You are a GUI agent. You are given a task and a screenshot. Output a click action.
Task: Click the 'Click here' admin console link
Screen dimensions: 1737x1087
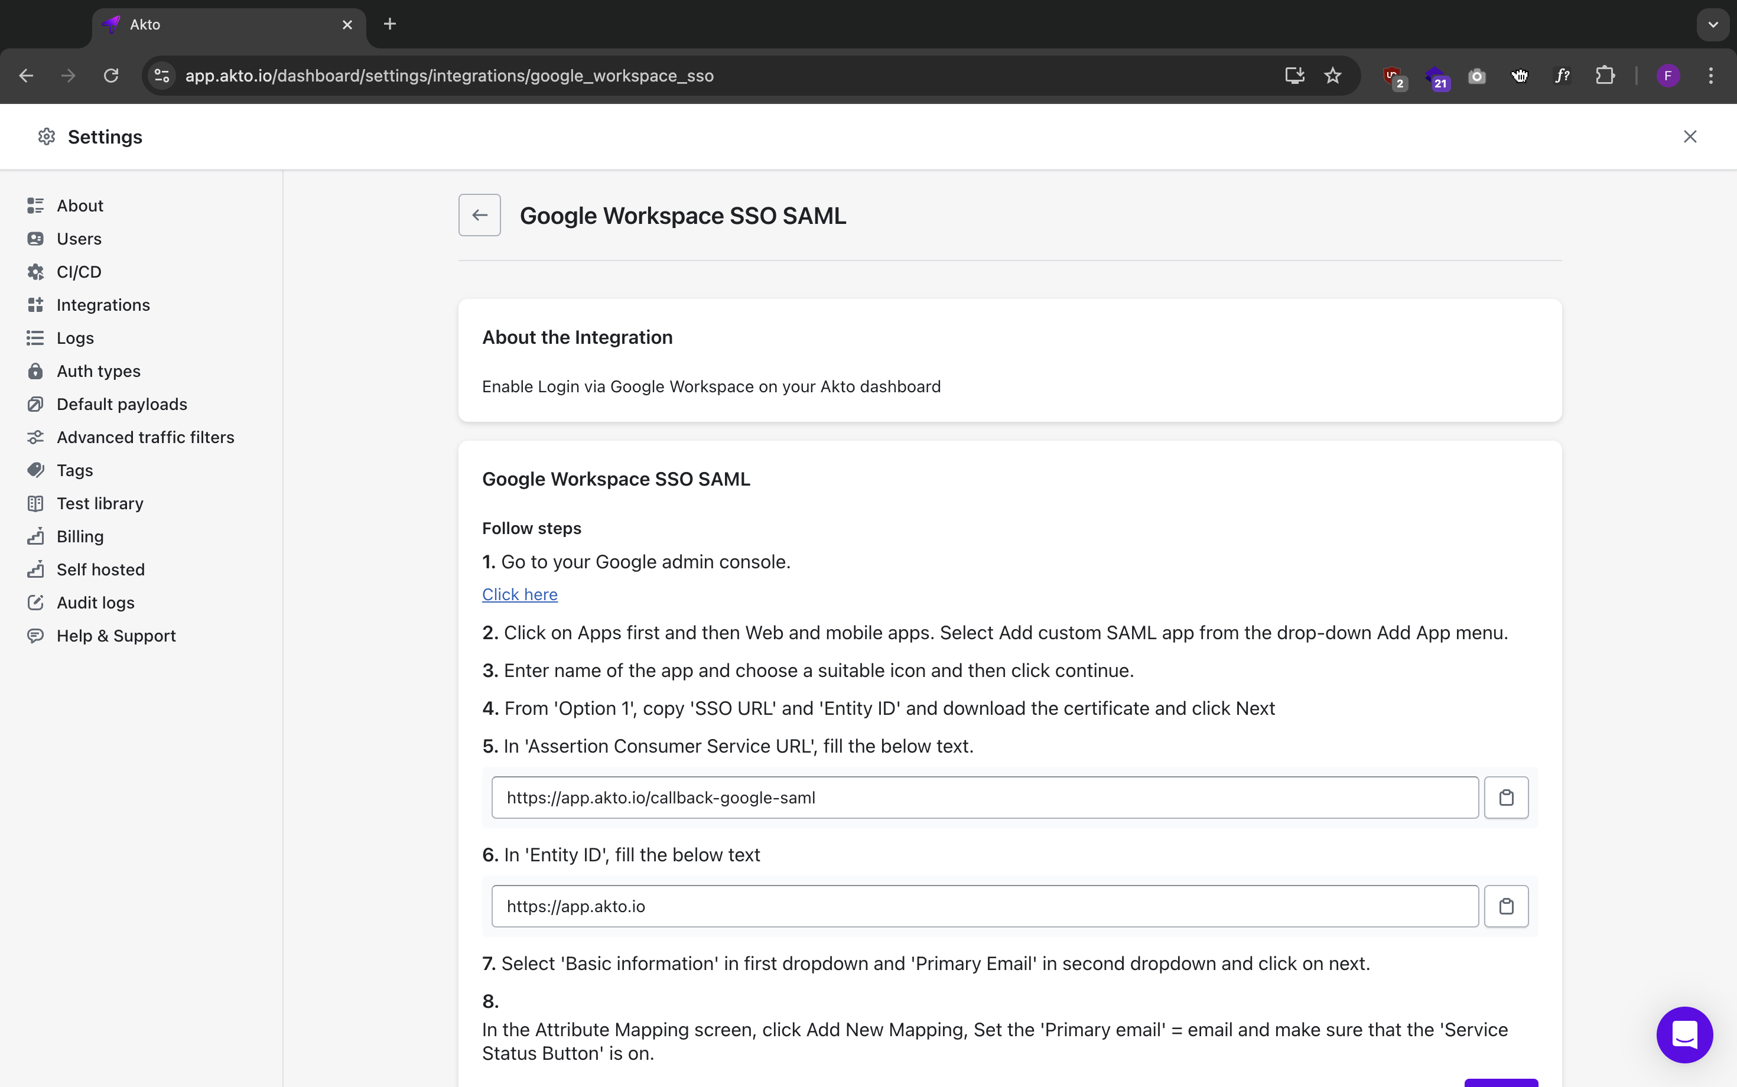tap(519, 594)
